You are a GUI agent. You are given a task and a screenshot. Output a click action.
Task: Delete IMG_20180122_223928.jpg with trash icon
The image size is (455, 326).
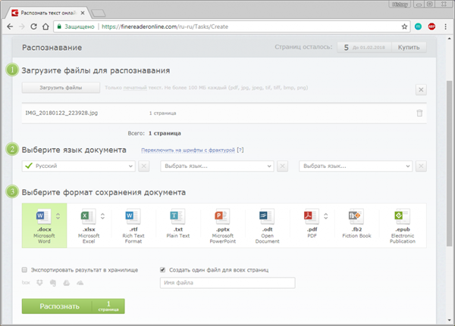click(419, 113)
